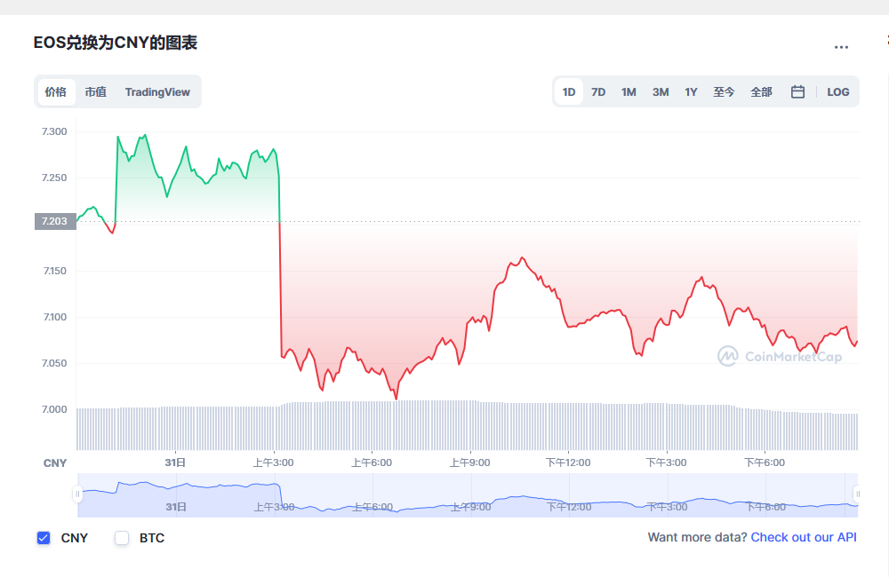
Task: Toggle LOG scale on the chart
Action: (838, 91)
